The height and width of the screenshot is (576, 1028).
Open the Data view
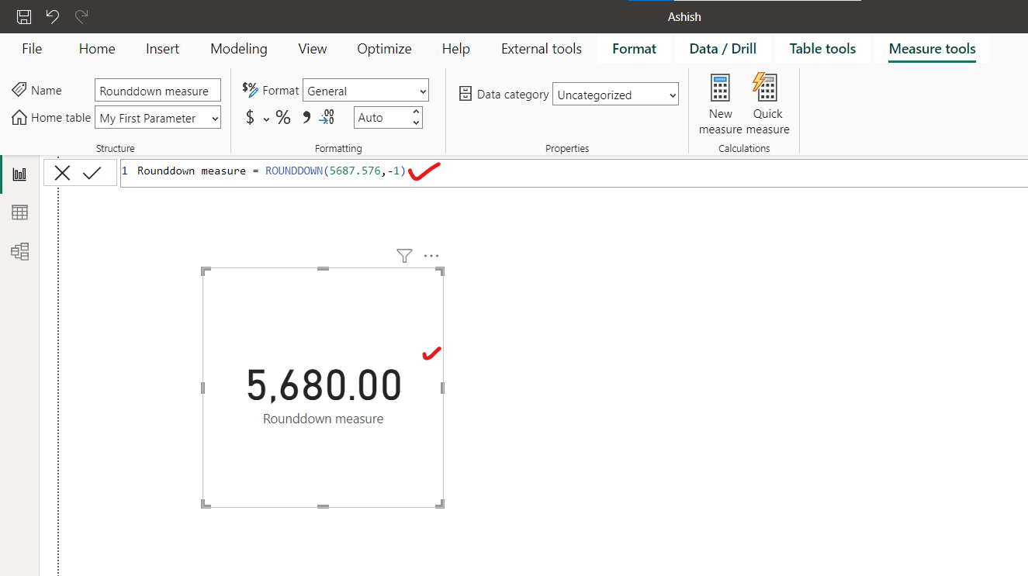tap(19, 212)
